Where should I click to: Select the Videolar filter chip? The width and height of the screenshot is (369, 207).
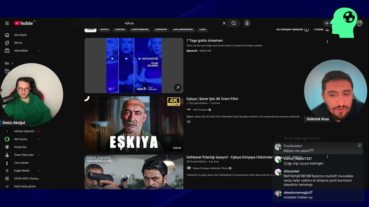[120, 29]
